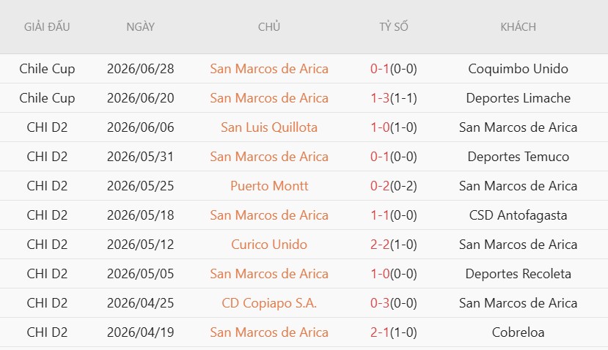The width and height of the screenshot is (608, 350).
Task: Select the Deportes Temuco away team
Action: click(518, 157)
